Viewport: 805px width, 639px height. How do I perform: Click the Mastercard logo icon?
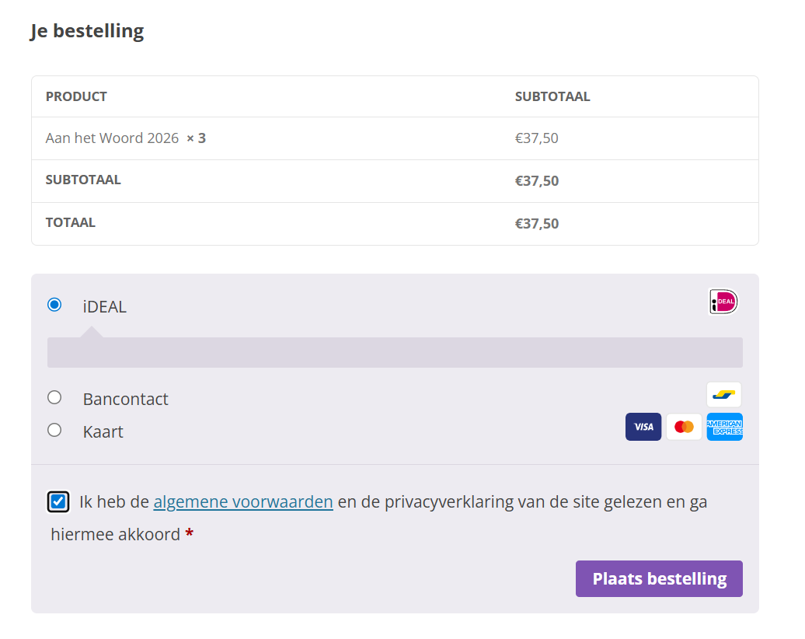click(684, 427)
